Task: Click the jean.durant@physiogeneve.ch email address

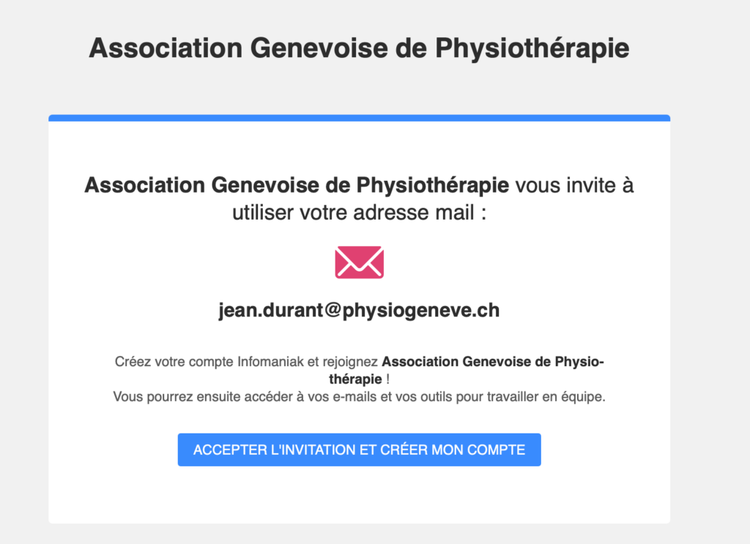Action: click(359, 310)
